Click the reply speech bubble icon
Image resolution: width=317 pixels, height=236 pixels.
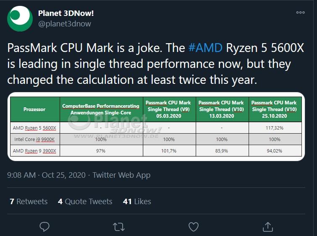(x=45, y=227)
